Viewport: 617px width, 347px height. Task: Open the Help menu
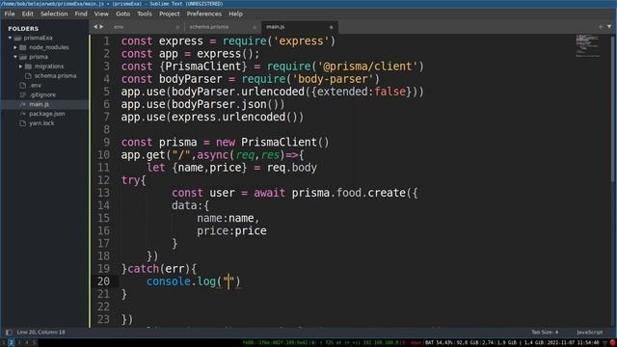coord(235,13)
